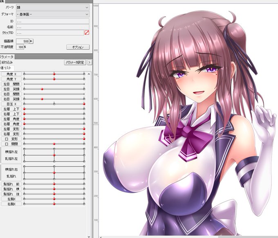
Task: Select the 左腕X parameter label
Action: coord(11,199)
